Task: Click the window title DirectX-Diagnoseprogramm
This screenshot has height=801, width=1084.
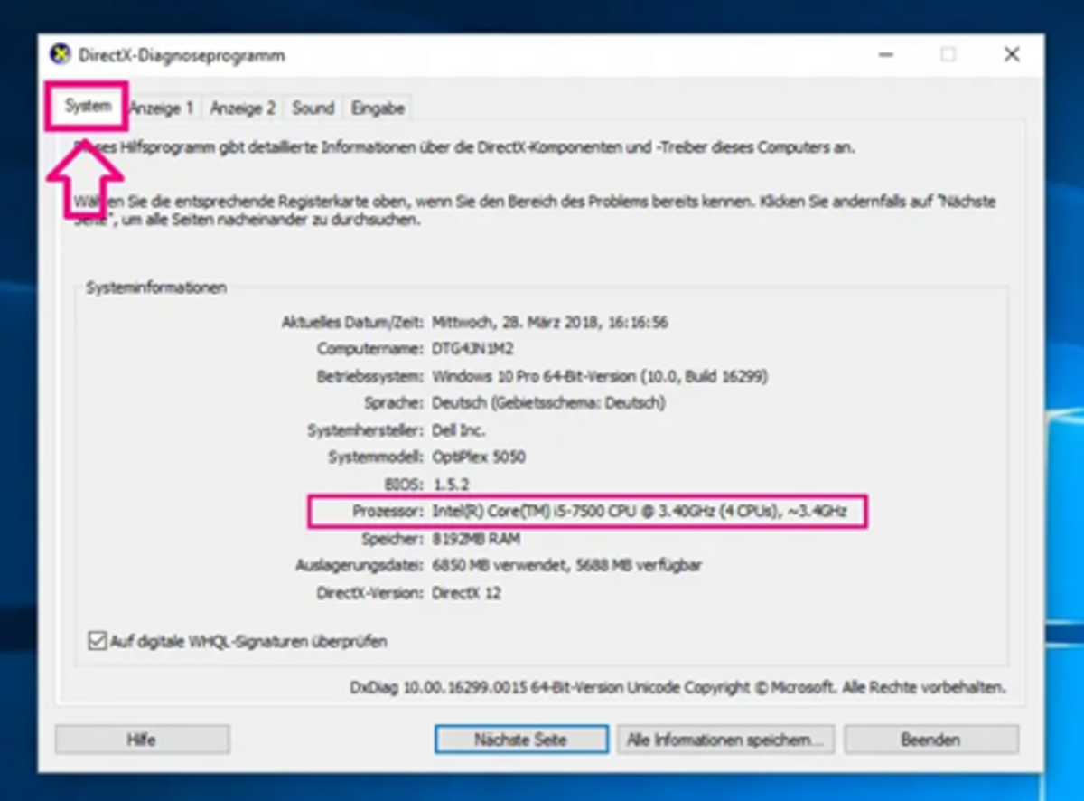Action: [182, 55]
